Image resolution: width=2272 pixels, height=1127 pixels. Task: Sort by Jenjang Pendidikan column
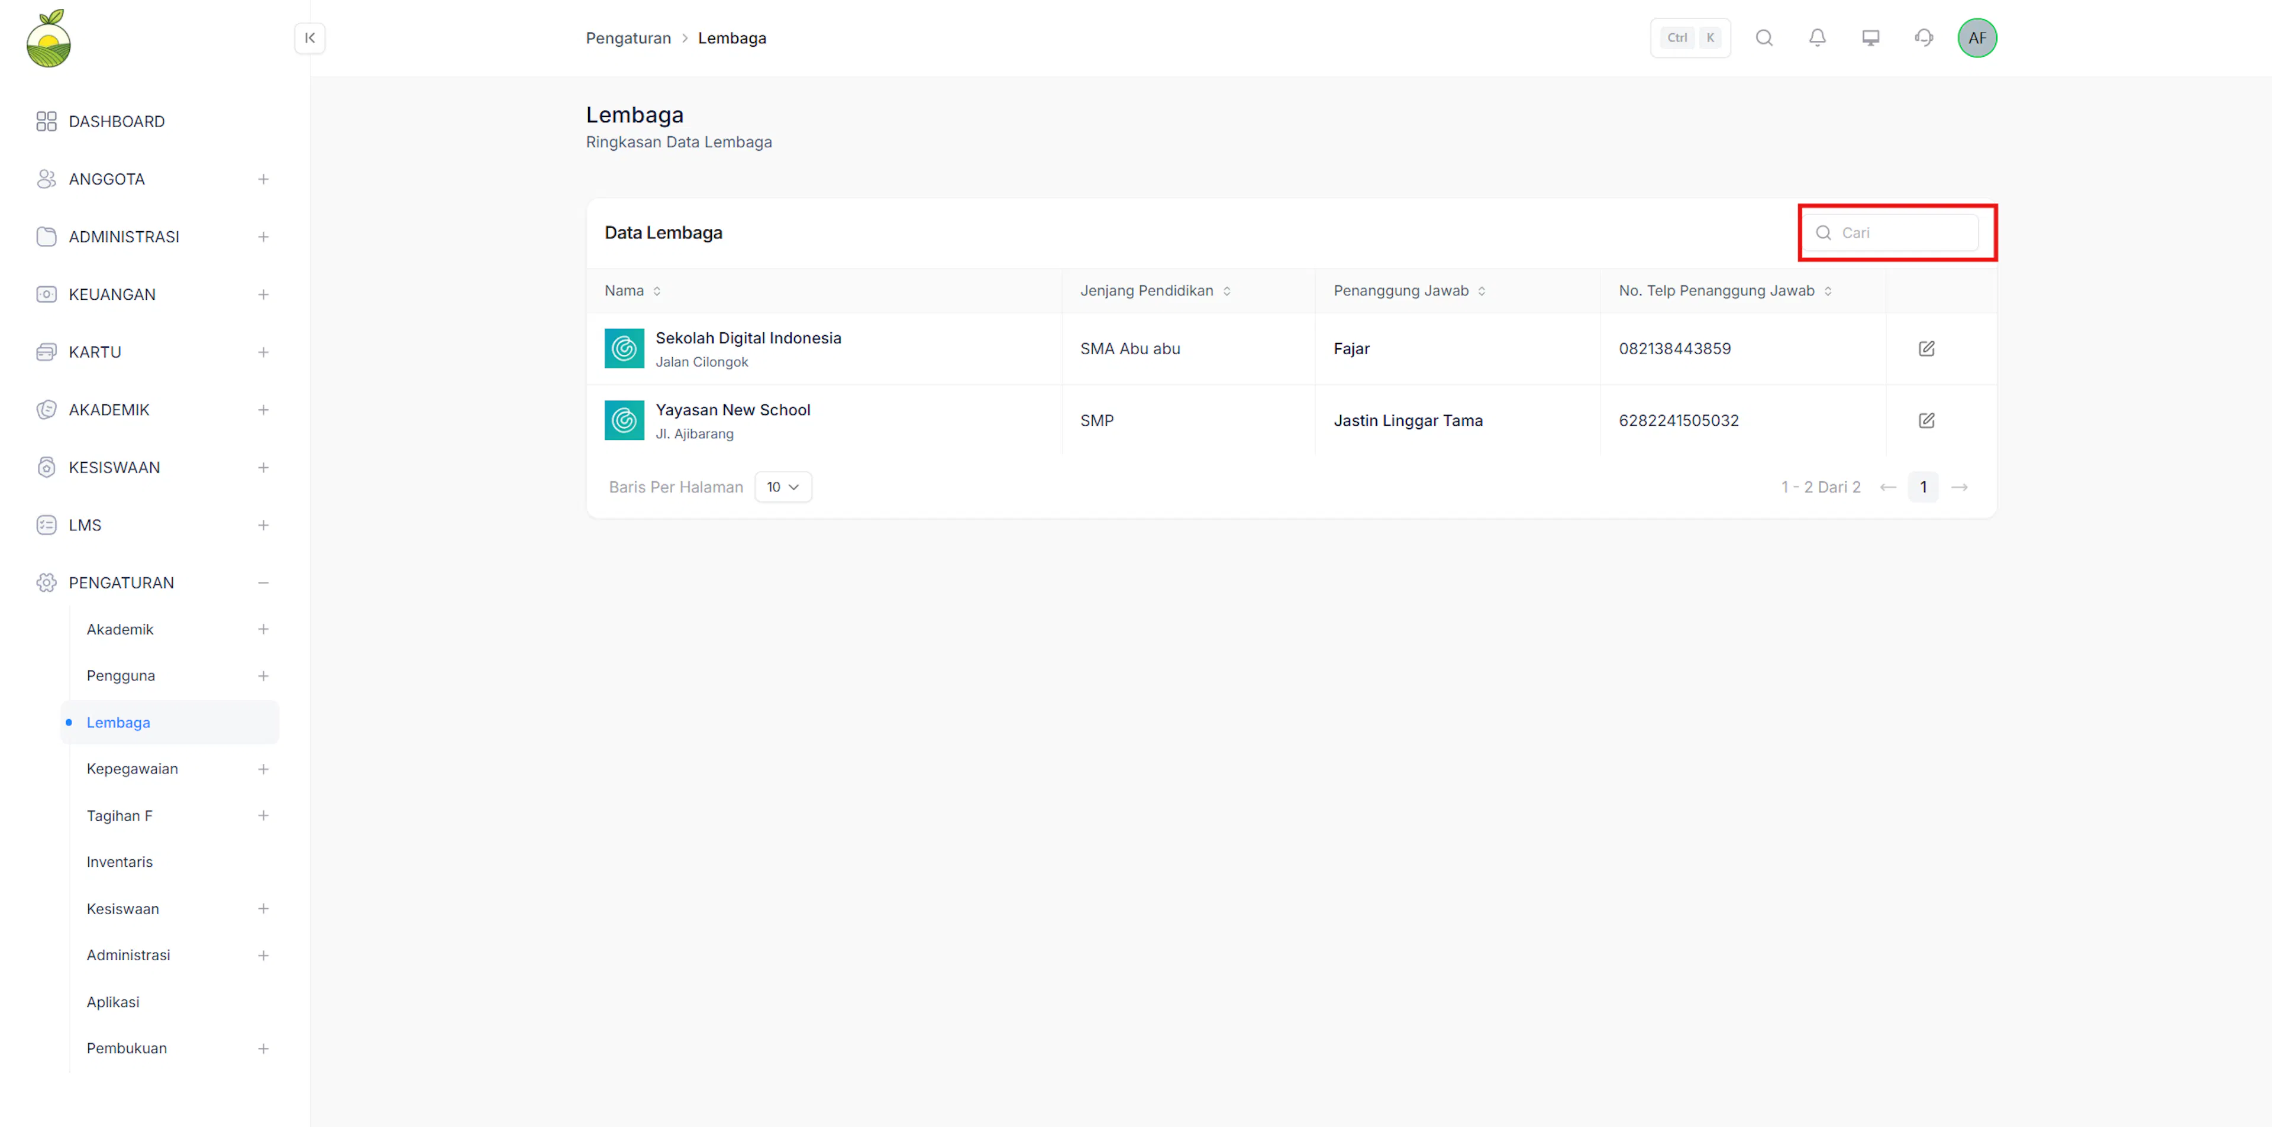pos(1226,291)
